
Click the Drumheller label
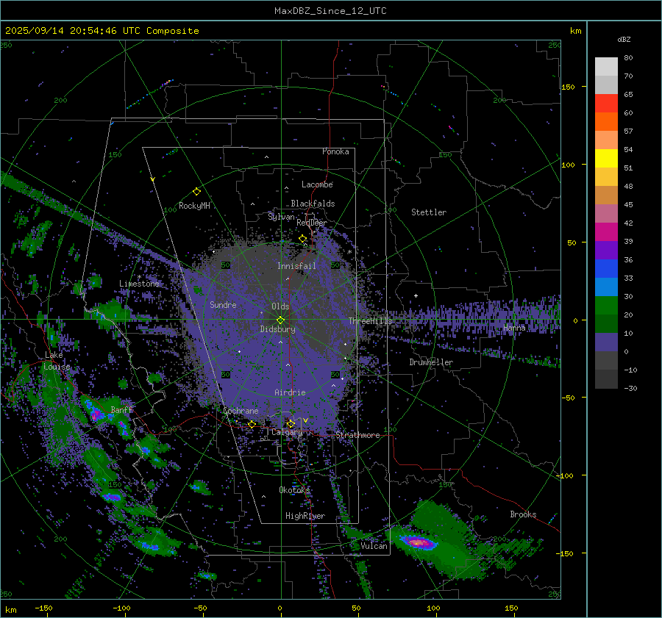(431, 362)
